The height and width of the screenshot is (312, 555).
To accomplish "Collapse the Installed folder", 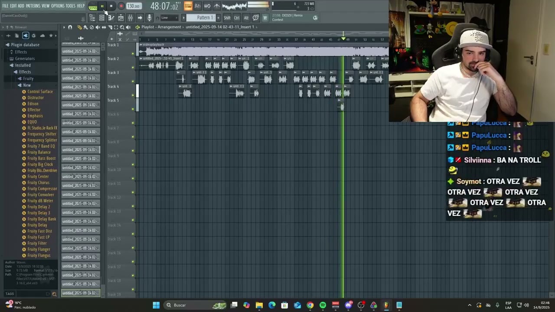I will click(x=23, y=65).
